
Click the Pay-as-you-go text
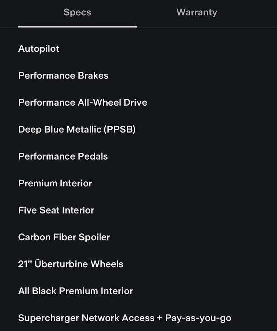(198, 318)
